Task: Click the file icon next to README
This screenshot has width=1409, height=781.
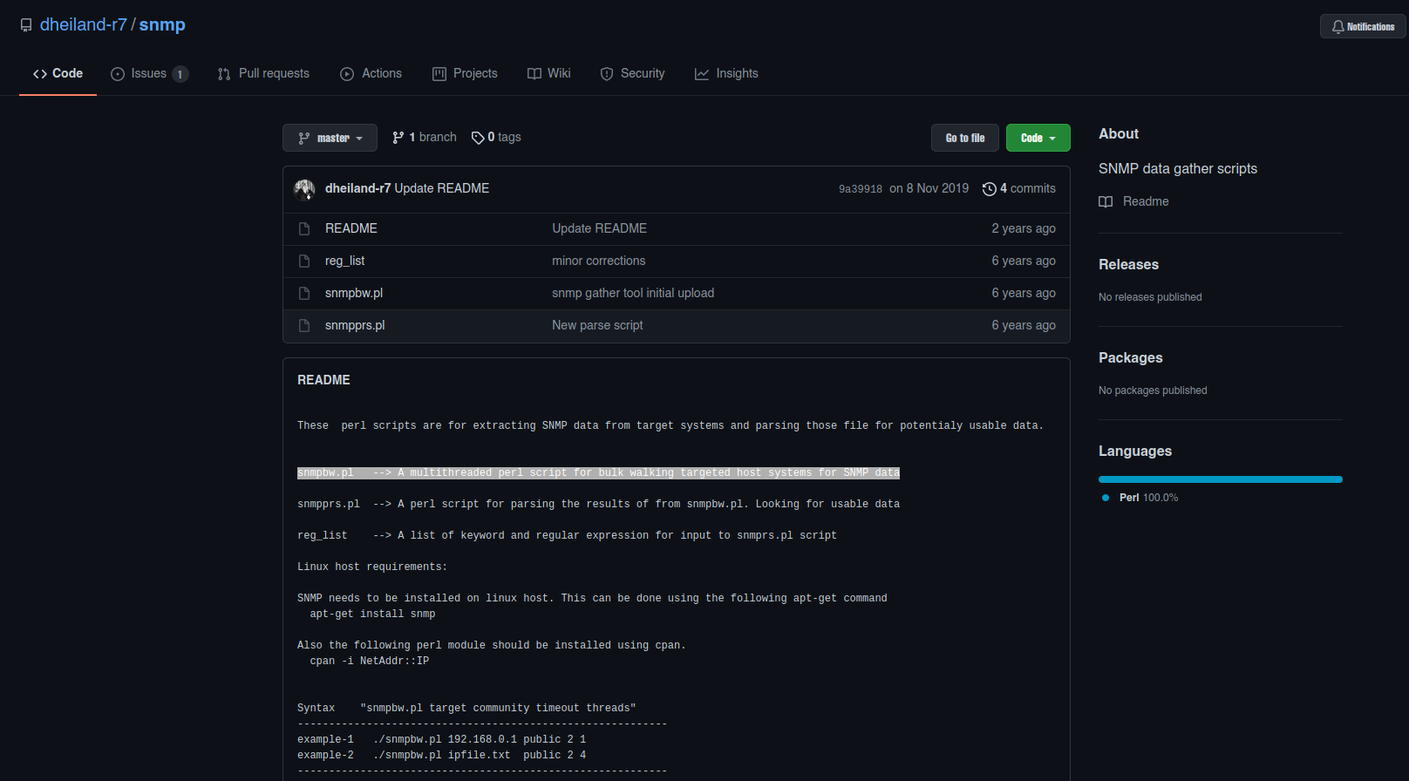Action: pyautogui.click(x=304, y=228)
